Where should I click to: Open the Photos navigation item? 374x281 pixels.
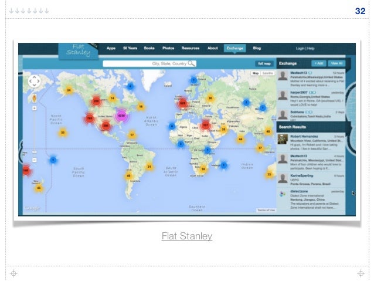pyautogui.click(x=168, y=48)
